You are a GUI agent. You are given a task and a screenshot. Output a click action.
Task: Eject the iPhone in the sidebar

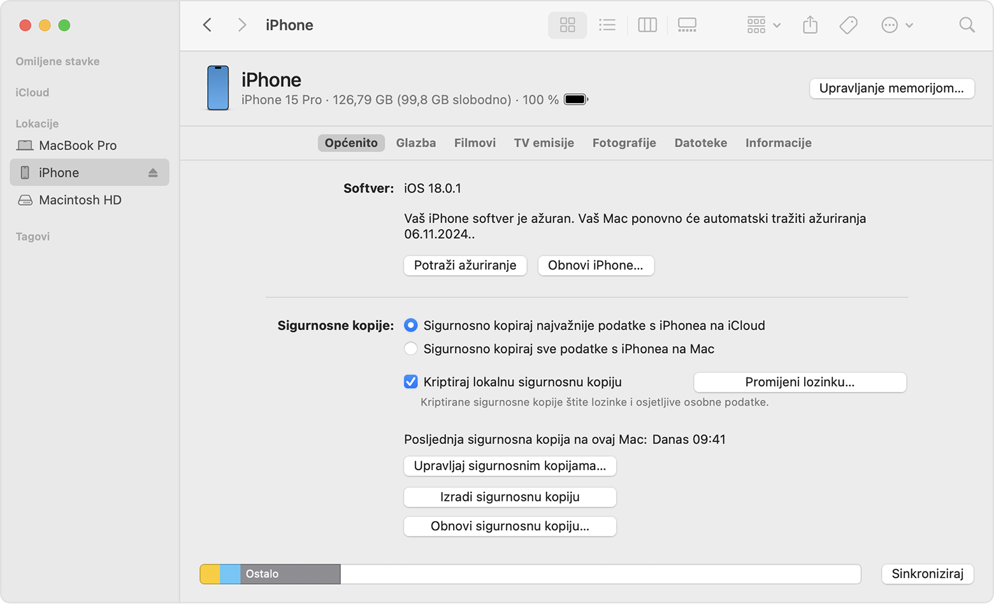coord(153,173)
